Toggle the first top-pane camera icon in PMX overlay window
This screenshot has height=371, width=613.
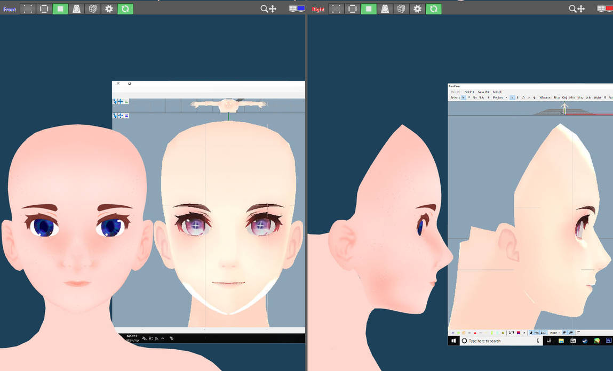click(x=115, y=101)
